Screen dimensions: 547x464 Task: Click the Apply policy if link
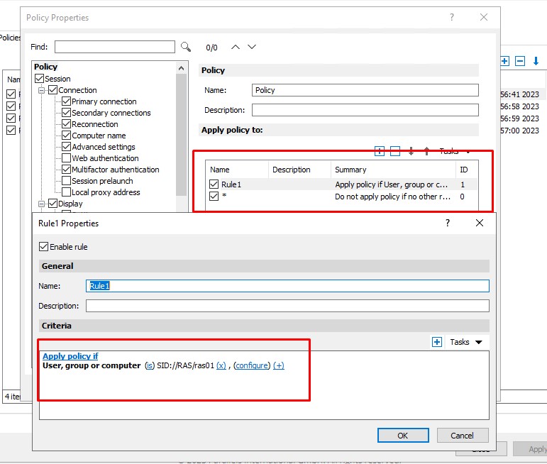(x=70, y=356)
